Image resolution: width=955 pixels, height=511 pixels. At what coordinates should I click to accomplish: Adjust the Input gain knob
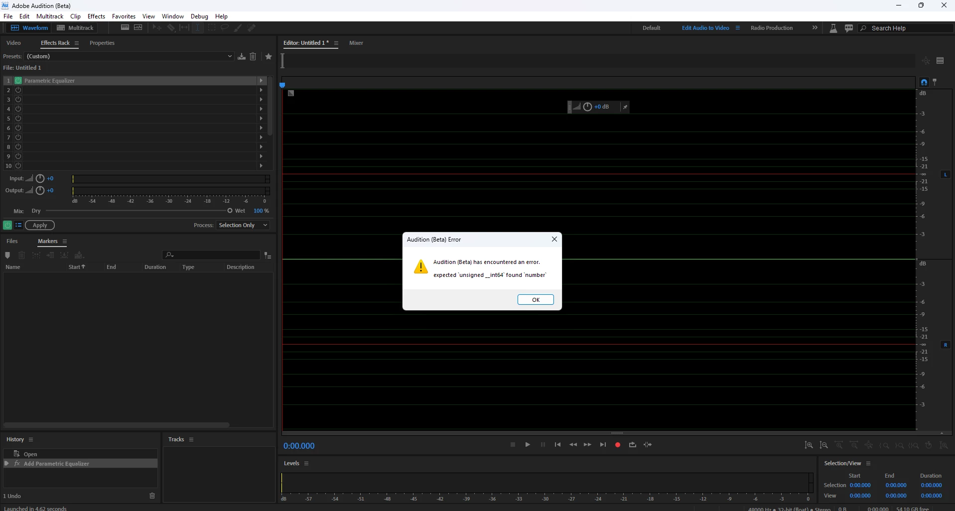(x=40, y=178)
